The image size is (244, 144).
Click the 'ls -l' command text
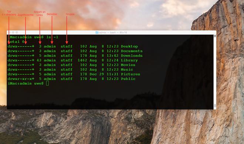coord(52,37)
